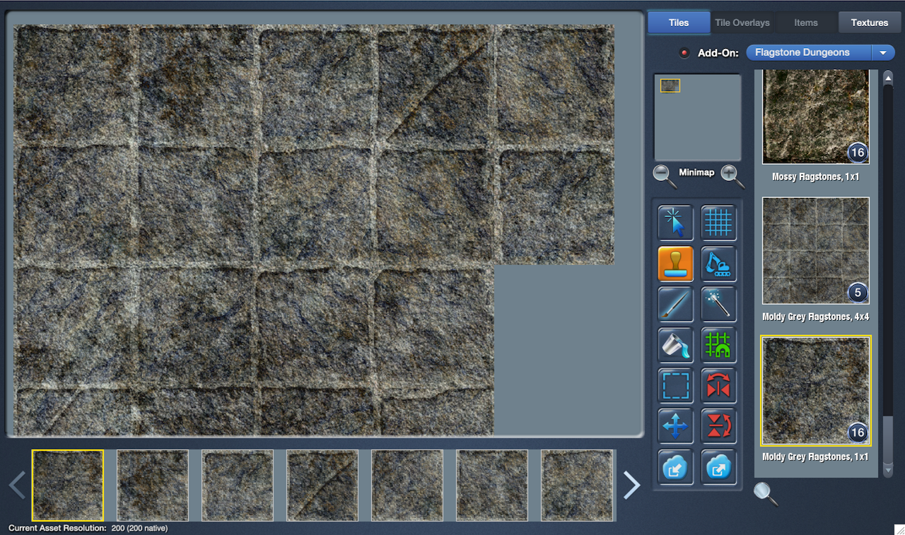The image size is (905, 535).
Task: Select the excavator dig tool
Action: 718,264
